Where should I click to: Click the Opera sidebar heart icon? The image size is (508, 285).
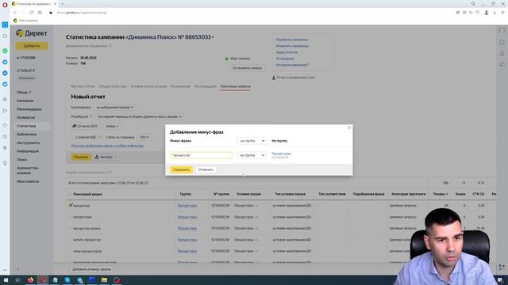(x=5, y=125)
